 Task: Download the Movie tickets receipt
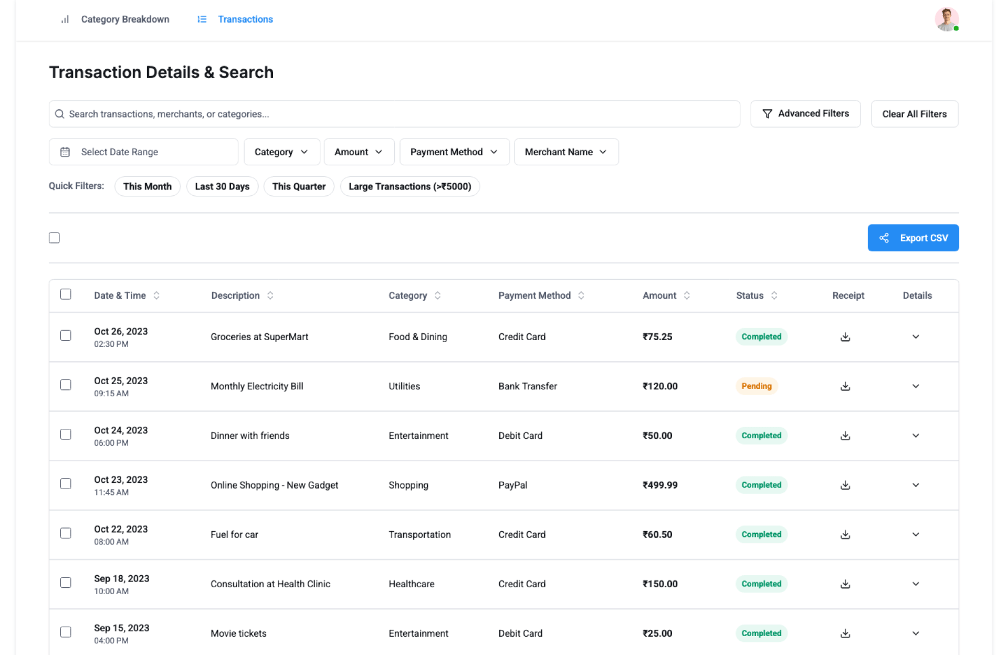tap(845, 633)
